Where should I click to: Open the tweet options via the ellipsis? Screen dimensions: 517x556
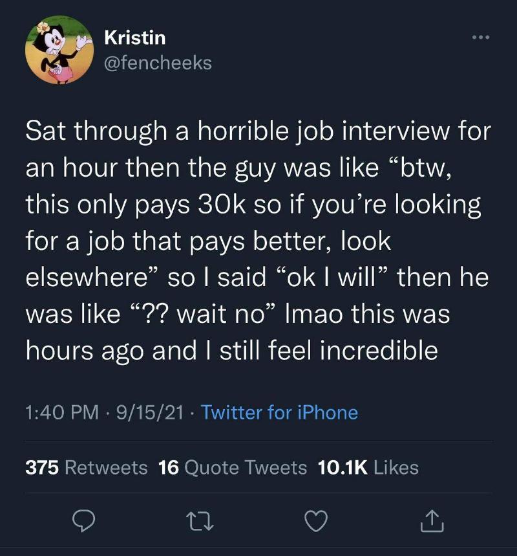point(480,37)
